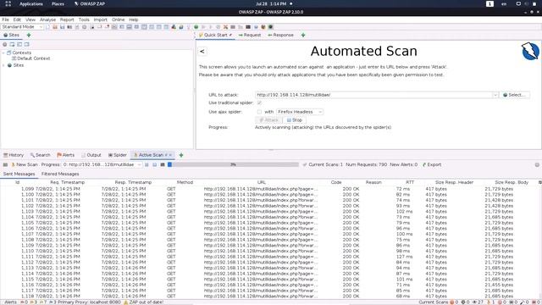
Task: Click Active Scan options gear at far right
Action: click(x=537, y=164)
